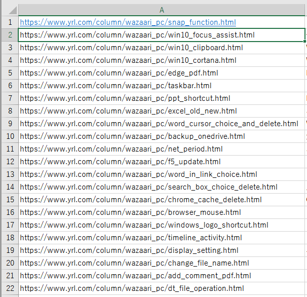Screen dimensions: 307x297
Task: Grab the fill handle of selected cell A2
Action: point(304,41)
